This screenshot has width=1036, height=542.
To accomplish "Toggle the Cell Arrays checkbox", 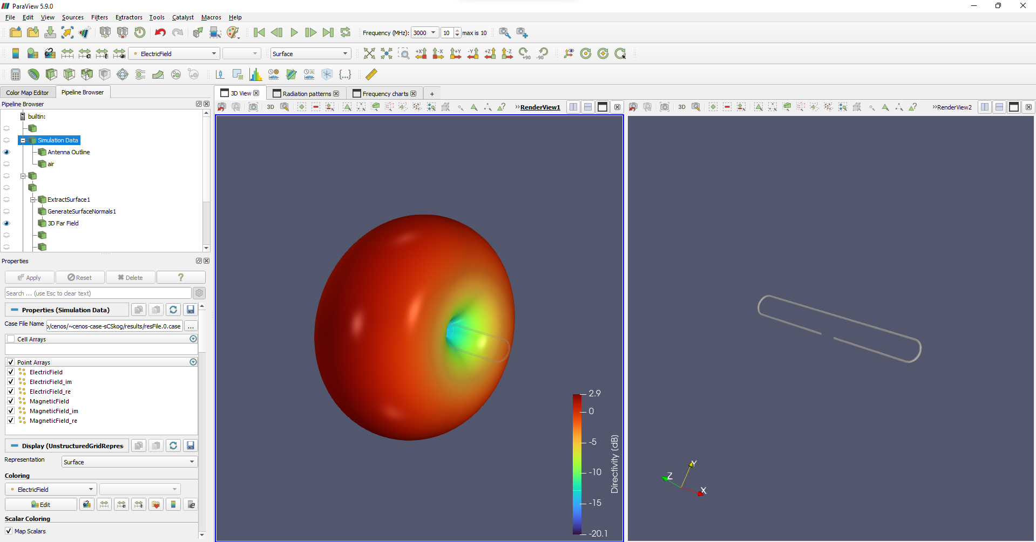I will tap(11, 339).
